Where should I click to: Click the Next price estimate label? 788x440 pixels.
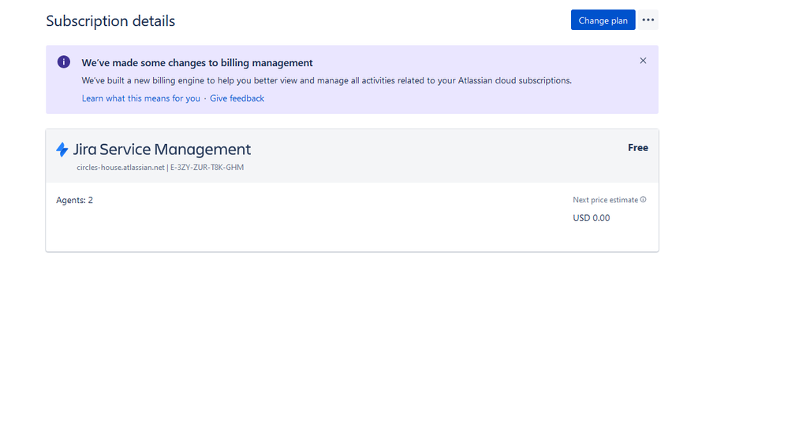pos(605,200)
